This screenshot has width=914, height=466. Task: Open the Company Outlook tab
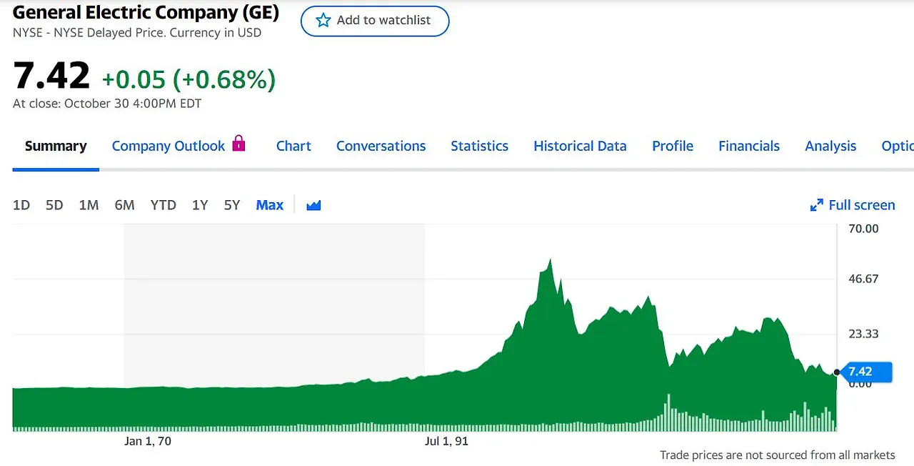point(169,146)
